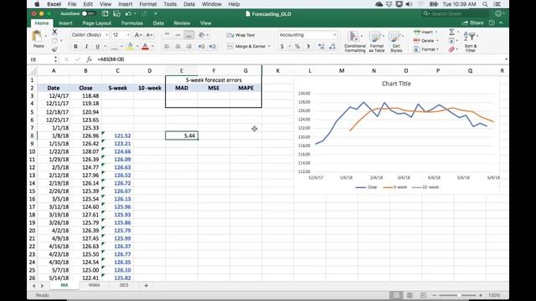Click the AutoSum sigma icon

pyautogui.click(x=451, y=32)
